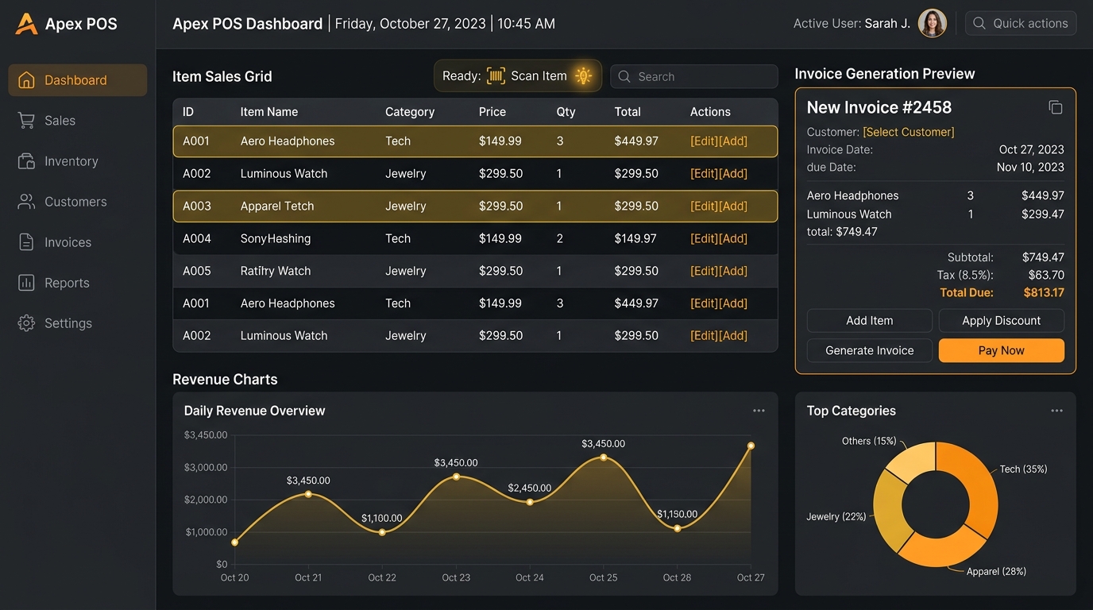Screen dimensions: 1093x610
Task: Select the SonyHashing item name cell
Action: click(x=276, y=238)
